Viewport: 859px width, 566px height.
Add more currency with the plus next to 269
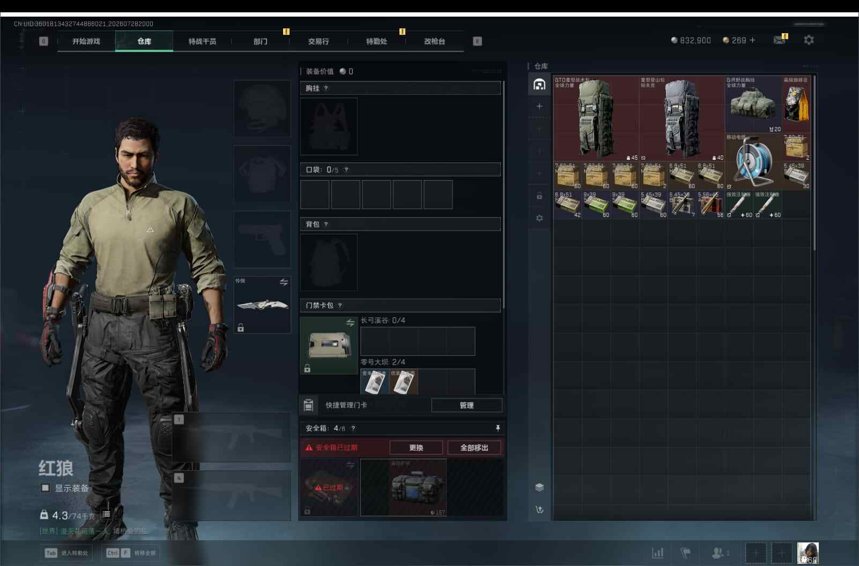click(752, 40)
